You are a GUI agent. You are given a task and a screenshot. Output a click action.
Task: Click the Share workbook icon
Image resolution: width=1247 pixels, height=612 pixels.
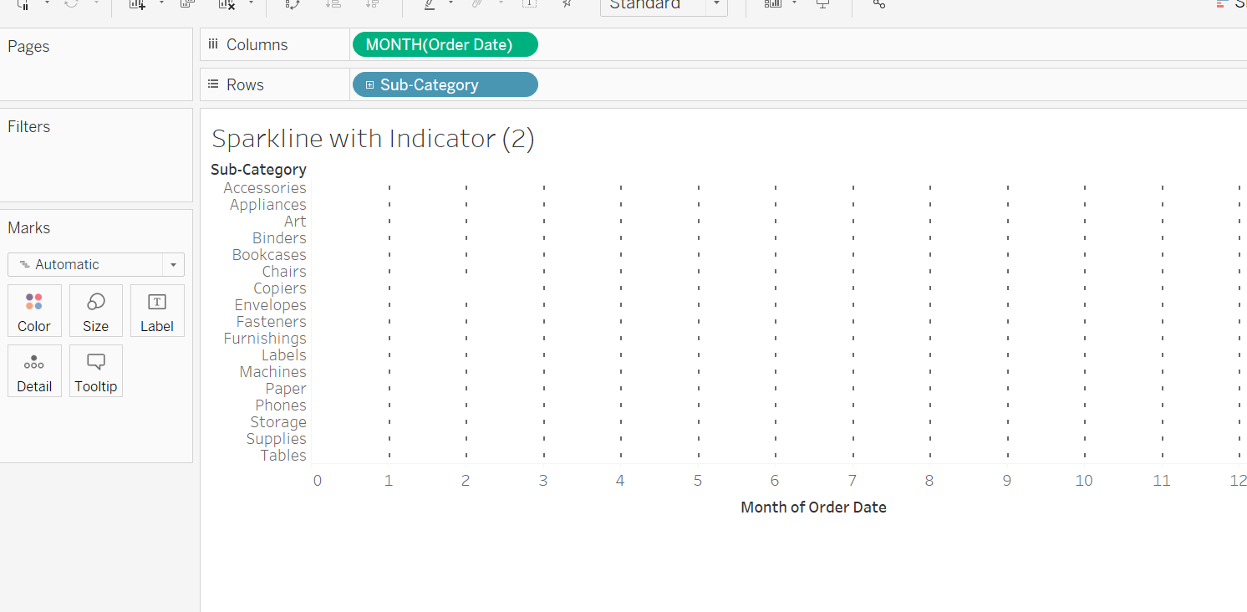878,4
